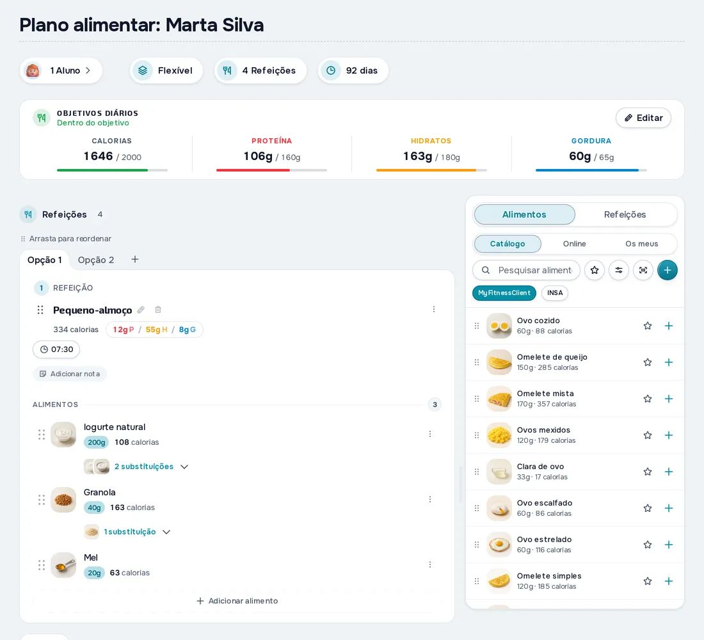
Task: Favorite Omelete mista via star
Action: [648, 398]
